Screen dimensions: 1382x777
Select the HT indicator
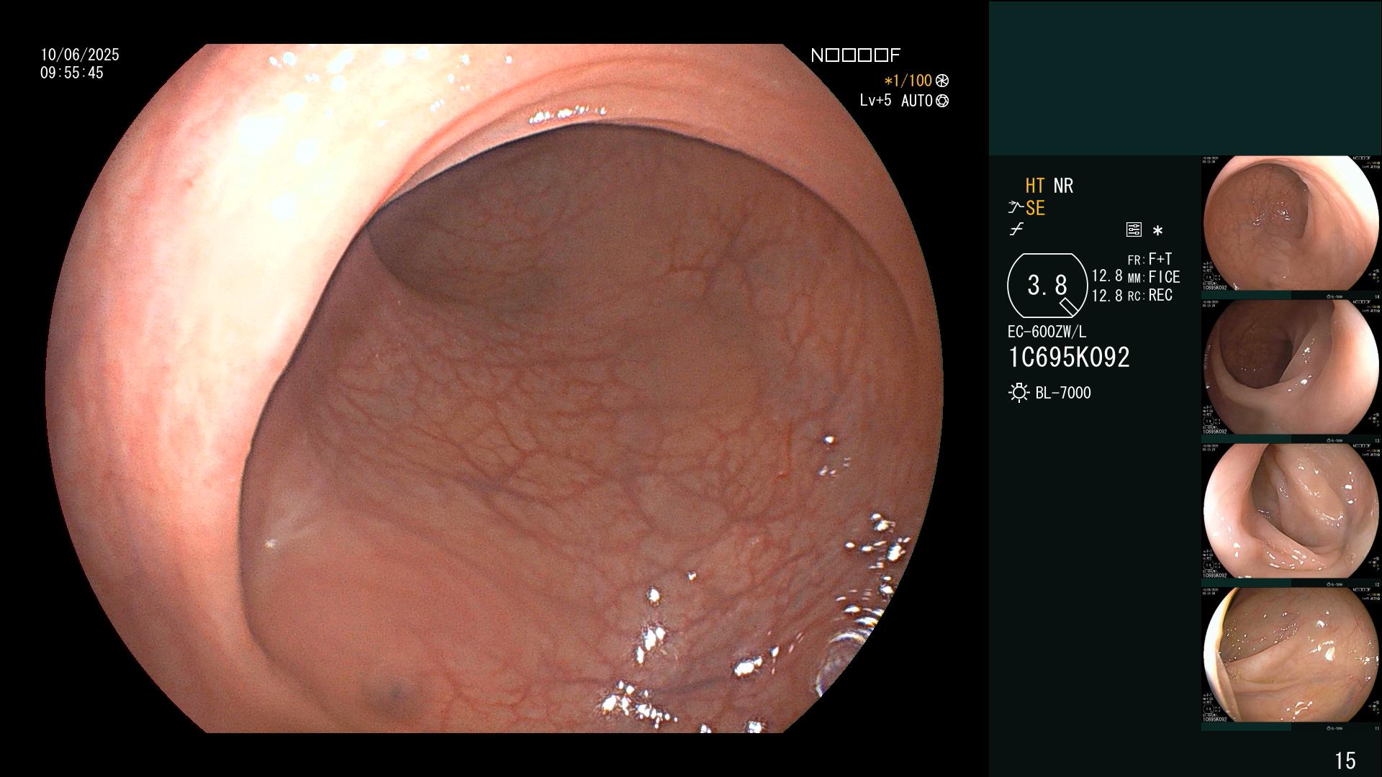pos(1035,186)
